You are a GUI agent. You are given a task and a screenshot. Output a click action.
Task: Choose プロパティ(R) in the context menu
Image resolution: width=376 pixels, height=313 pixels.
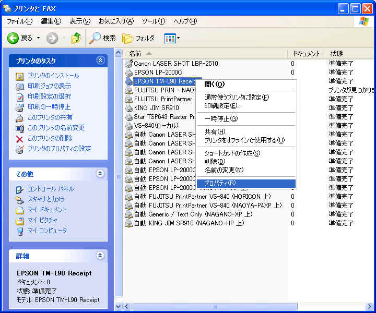(x=246, y=184)
